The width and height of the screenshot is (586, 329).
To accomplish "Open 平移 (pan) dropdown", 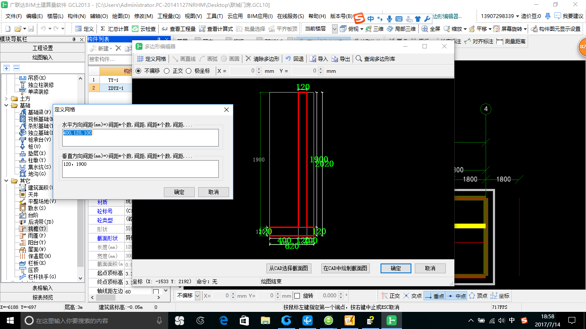I will (x=489, y=29).
